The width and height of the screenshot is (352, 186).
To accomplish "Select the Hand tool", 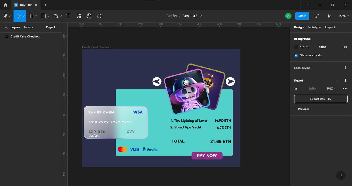I will pyautogui.click(x=89, y=16).
